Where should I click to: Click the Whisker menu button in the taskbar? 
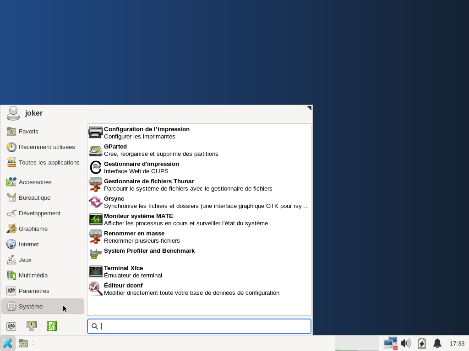(x=7, y=343)
